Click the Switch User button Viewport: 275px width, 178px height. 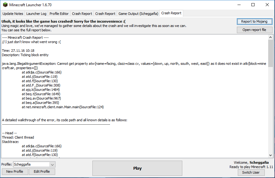[x=251, y=172]
